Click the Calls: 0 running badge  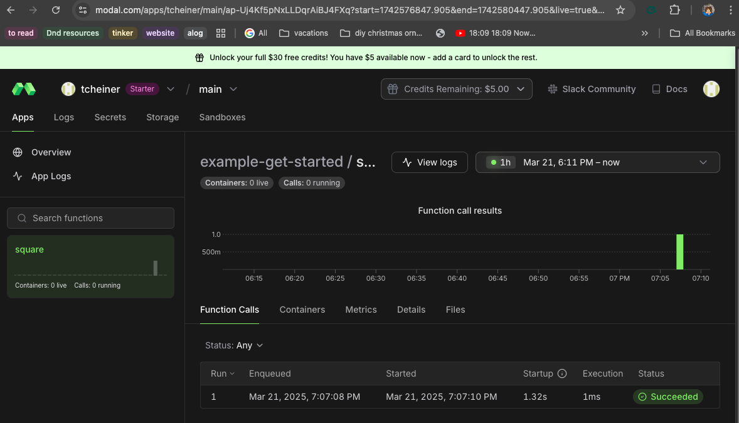point(312,183)
